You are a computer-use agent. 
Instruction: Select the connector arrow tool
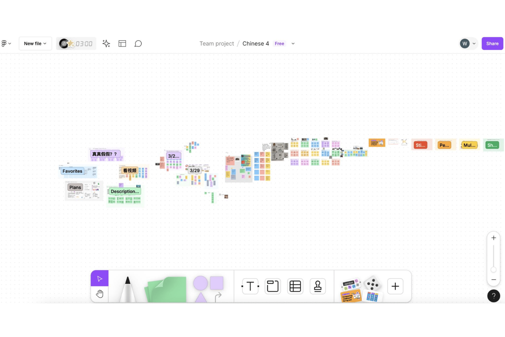coord(218,297)
